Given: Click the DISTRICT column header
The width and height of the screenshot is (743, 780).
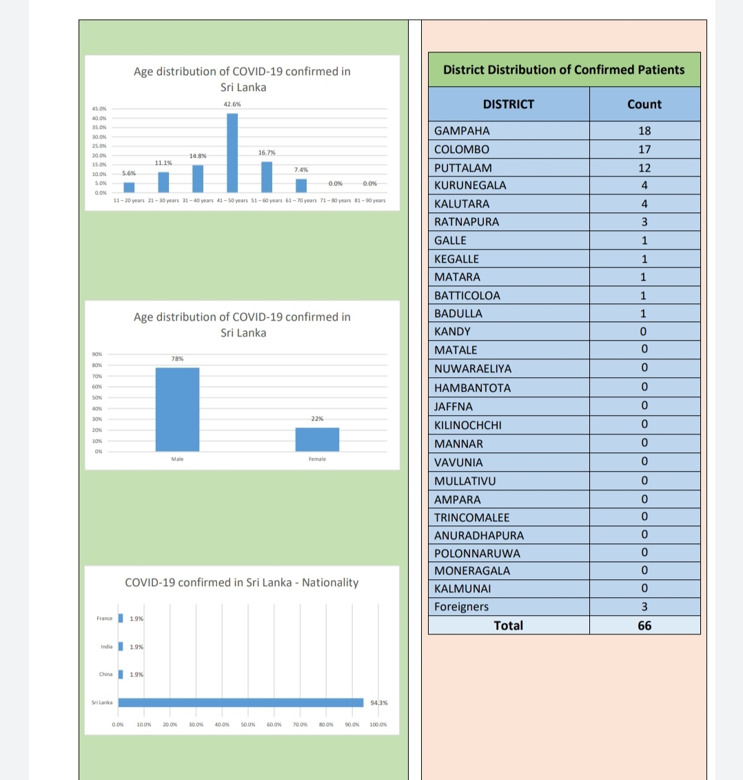Looking at the screenshot, I should [x=509, y=104].
